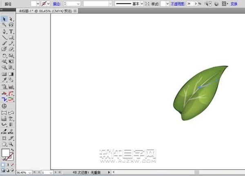Select the Scale tool
Screen dimensions: 245x176
click(11, 56)
